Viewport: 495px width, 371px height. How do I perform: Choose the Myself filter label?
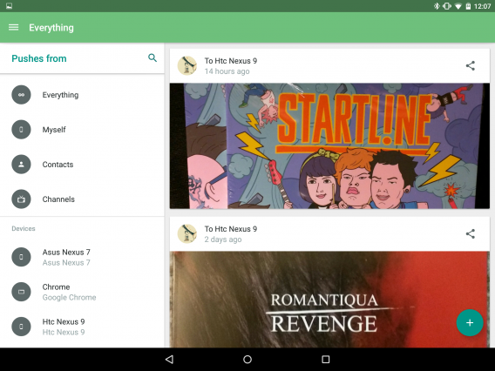54,130
